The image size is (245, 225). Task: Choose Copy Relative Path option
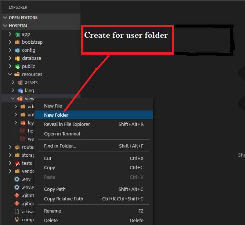tap(64, 199)
